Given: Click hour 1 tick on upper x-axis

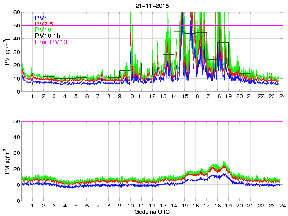Looking at the screenshot, I should tap(32, 97).
